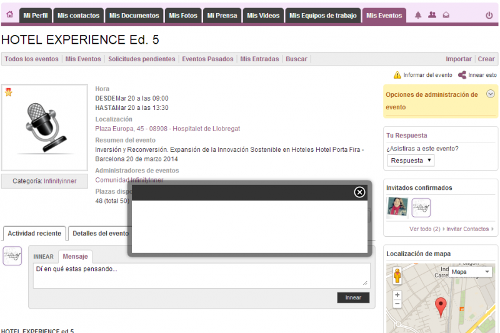Open Mis Entradas
The image size is (500, 333).
[x=259, y=59]
